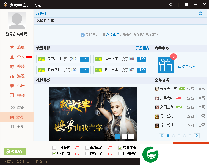Select third banner slide indicator
Viewport: 209px width, 165px height.
pos(131,136)
